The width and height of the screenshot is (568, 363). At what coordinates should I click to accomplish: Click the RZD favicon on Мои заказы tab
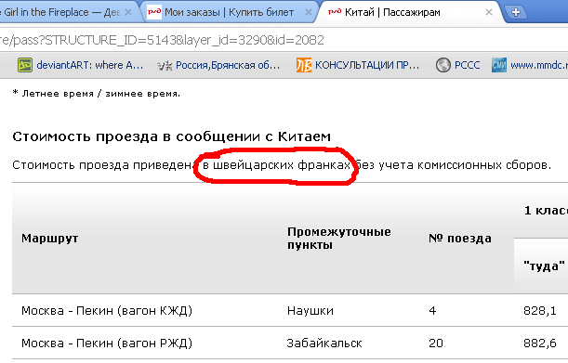tap(154, 12)
